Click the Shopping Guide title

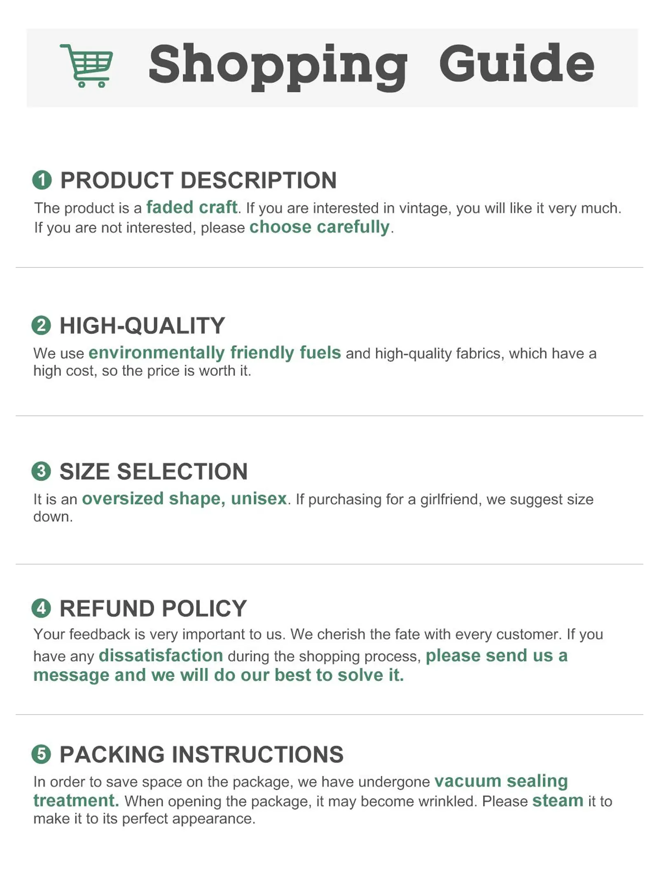(371, 66)
